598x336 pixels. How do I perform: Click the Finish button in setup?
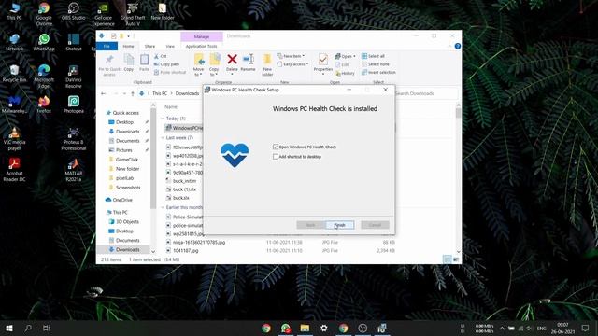point(340,225)
